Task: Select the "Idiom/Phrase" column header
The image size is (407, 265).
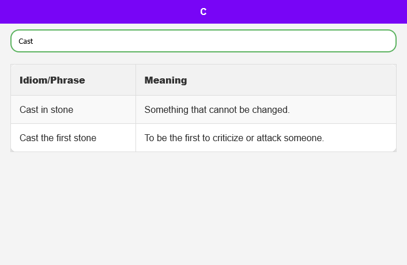Action: pos(52,80)
